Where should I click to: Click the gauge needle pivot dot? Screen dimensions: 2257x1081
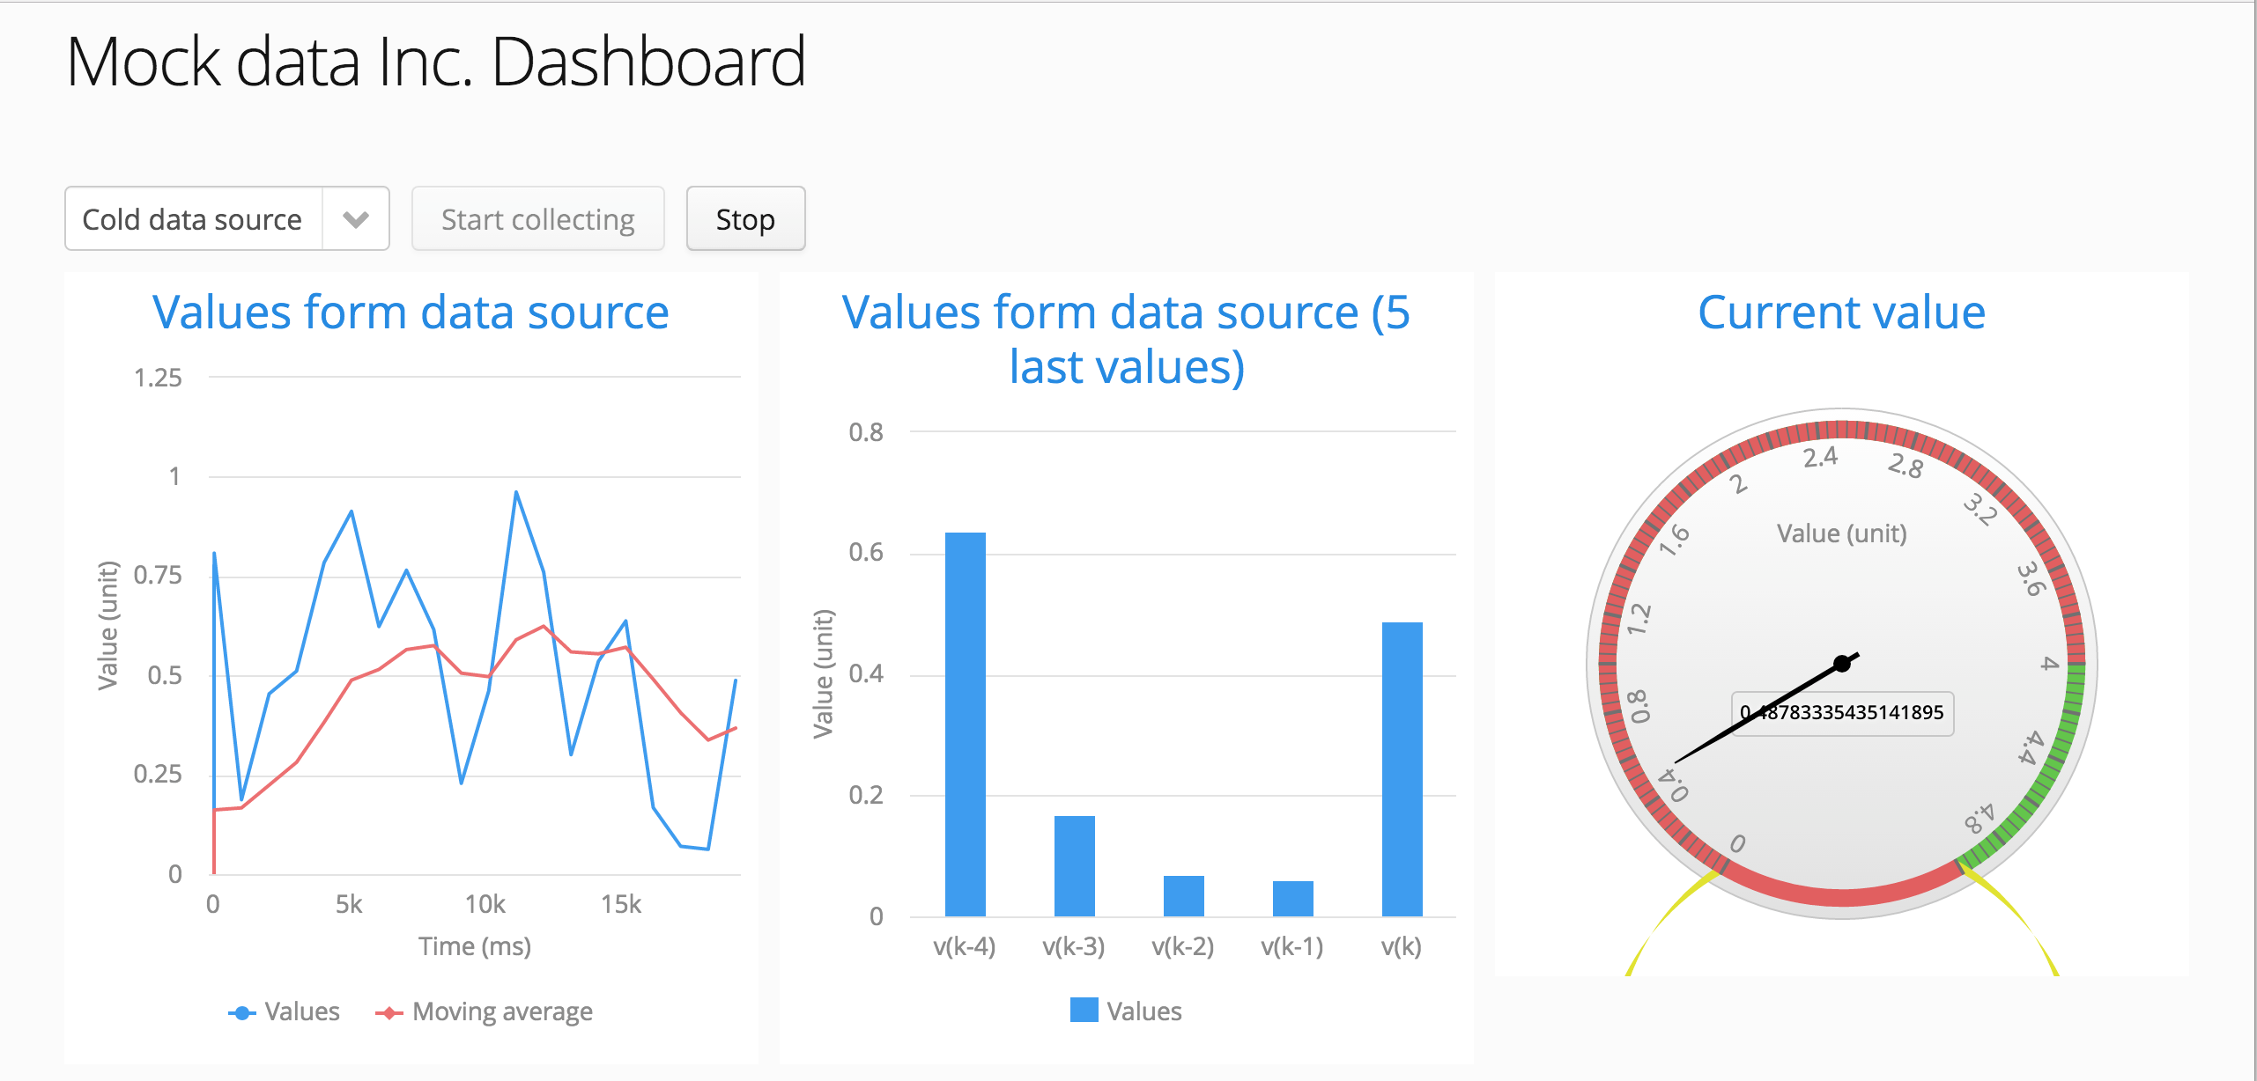coord(1842,664)
